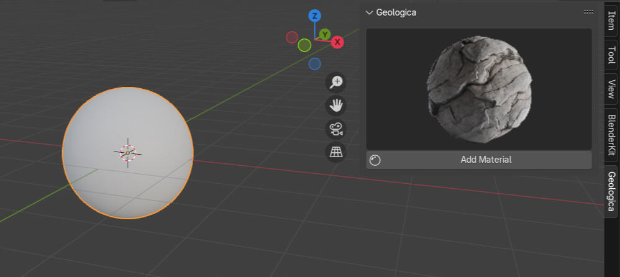Toggle perspective/orthographic grid icon

click(336, 152)
